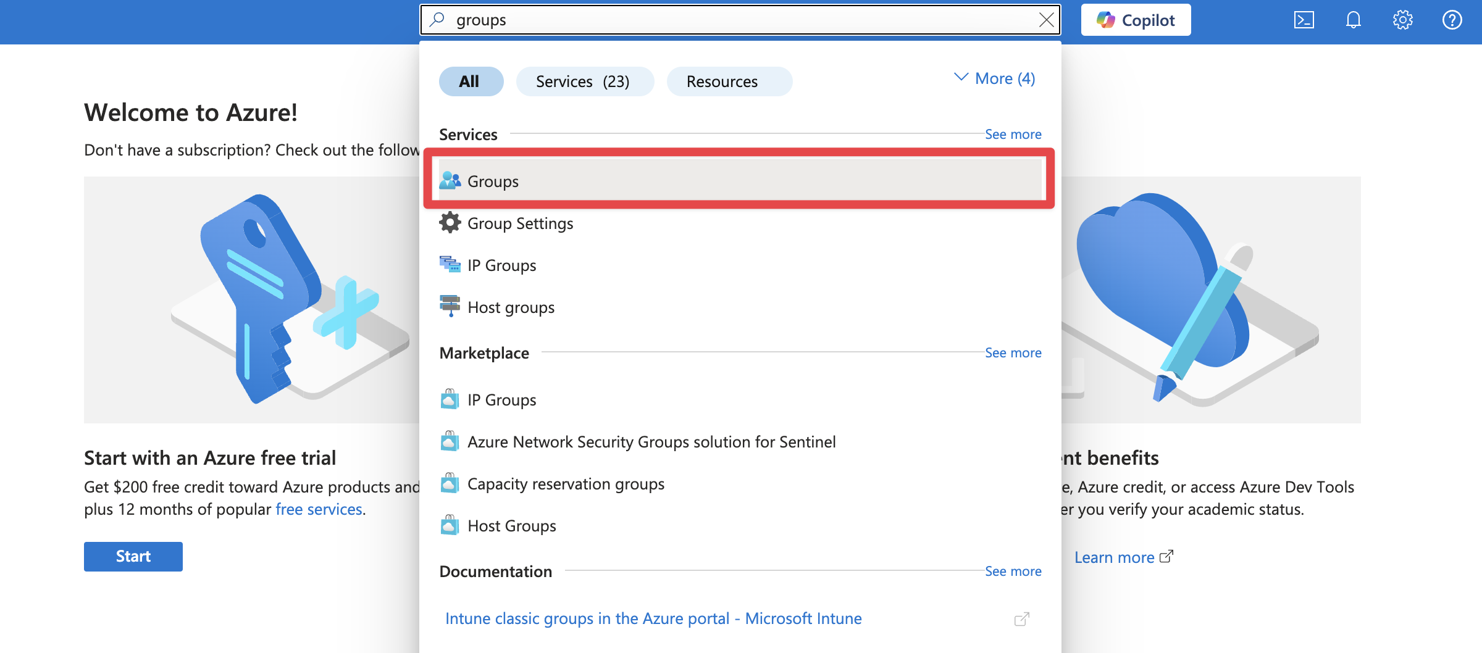Click inside the groups search field
The width and height of the screenshot is (1482, 653).
click(741, 20)
